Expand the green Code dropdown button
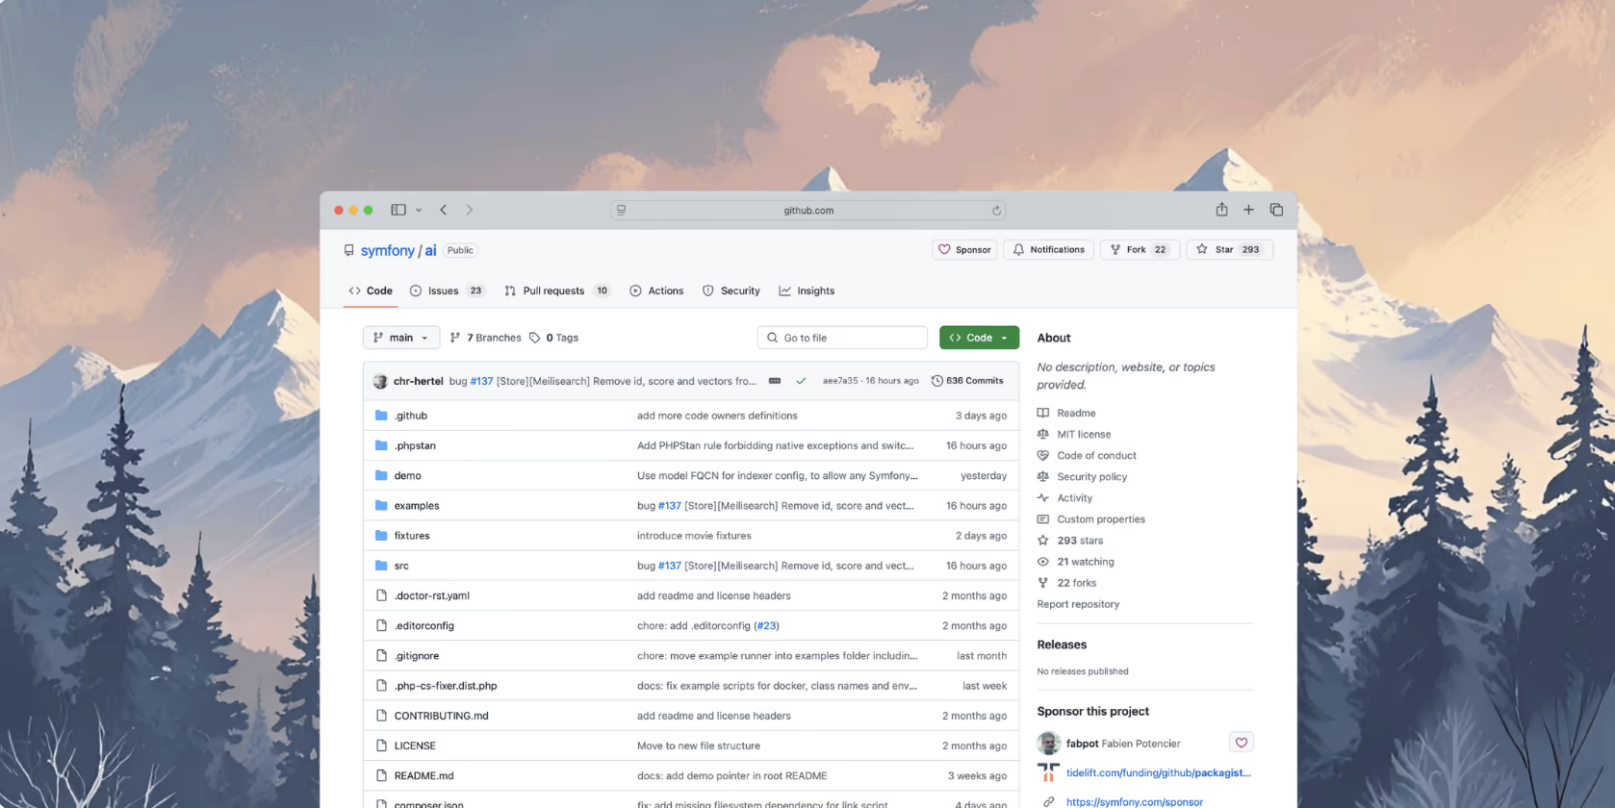1615x808 pixels. (979, 338)
